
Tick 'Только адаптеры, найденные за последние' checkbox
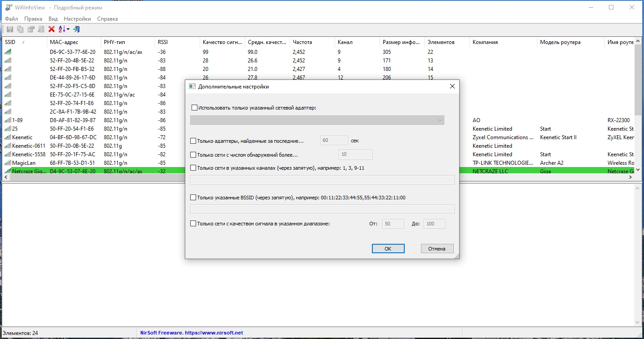193,141
